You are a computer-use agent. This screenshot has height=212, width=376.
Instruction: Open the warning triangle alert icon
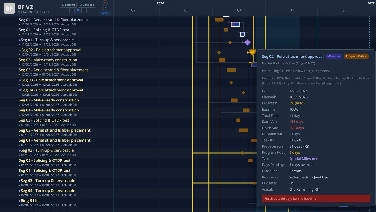tap(105, 3)
